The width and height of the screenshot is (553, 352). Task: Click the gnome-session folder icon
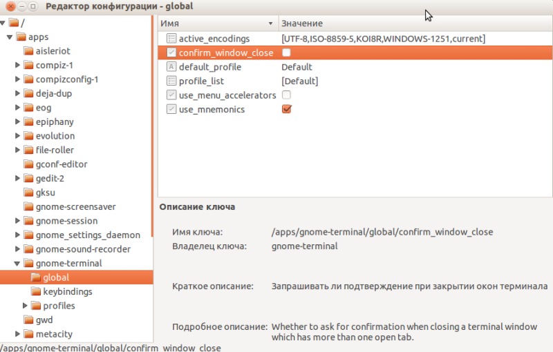[28, 221]
